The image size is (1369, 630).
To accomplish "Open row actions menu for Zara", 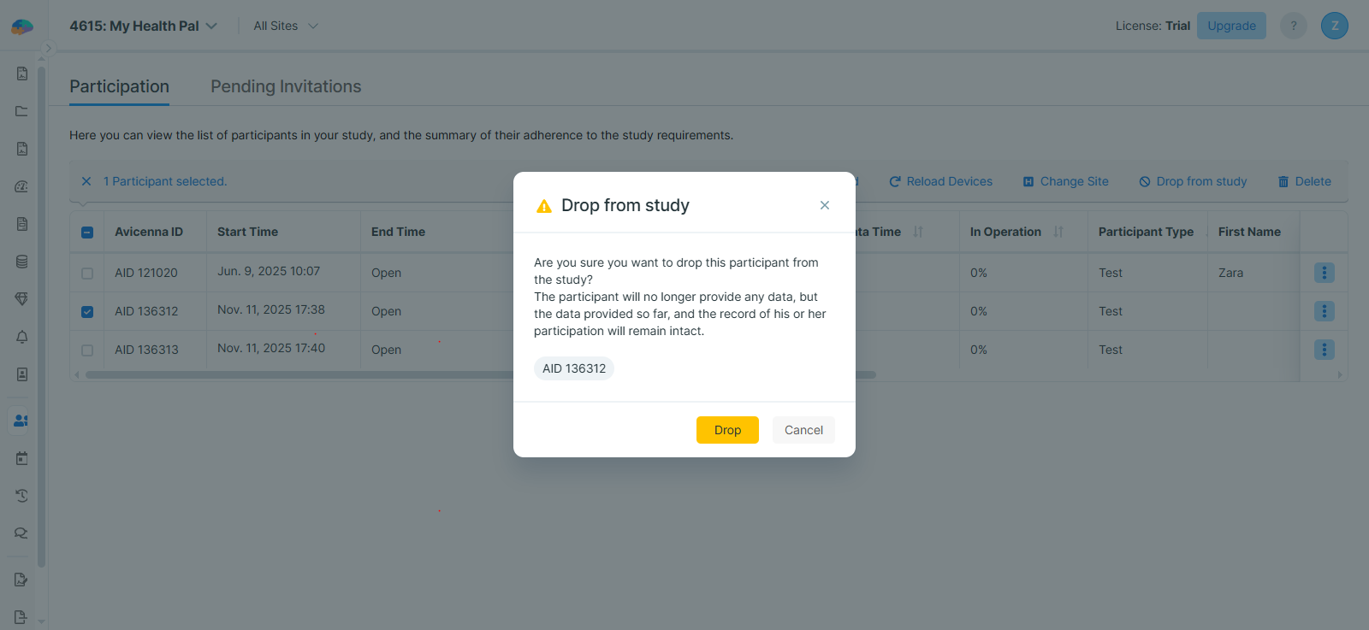I will point(1324,273).
